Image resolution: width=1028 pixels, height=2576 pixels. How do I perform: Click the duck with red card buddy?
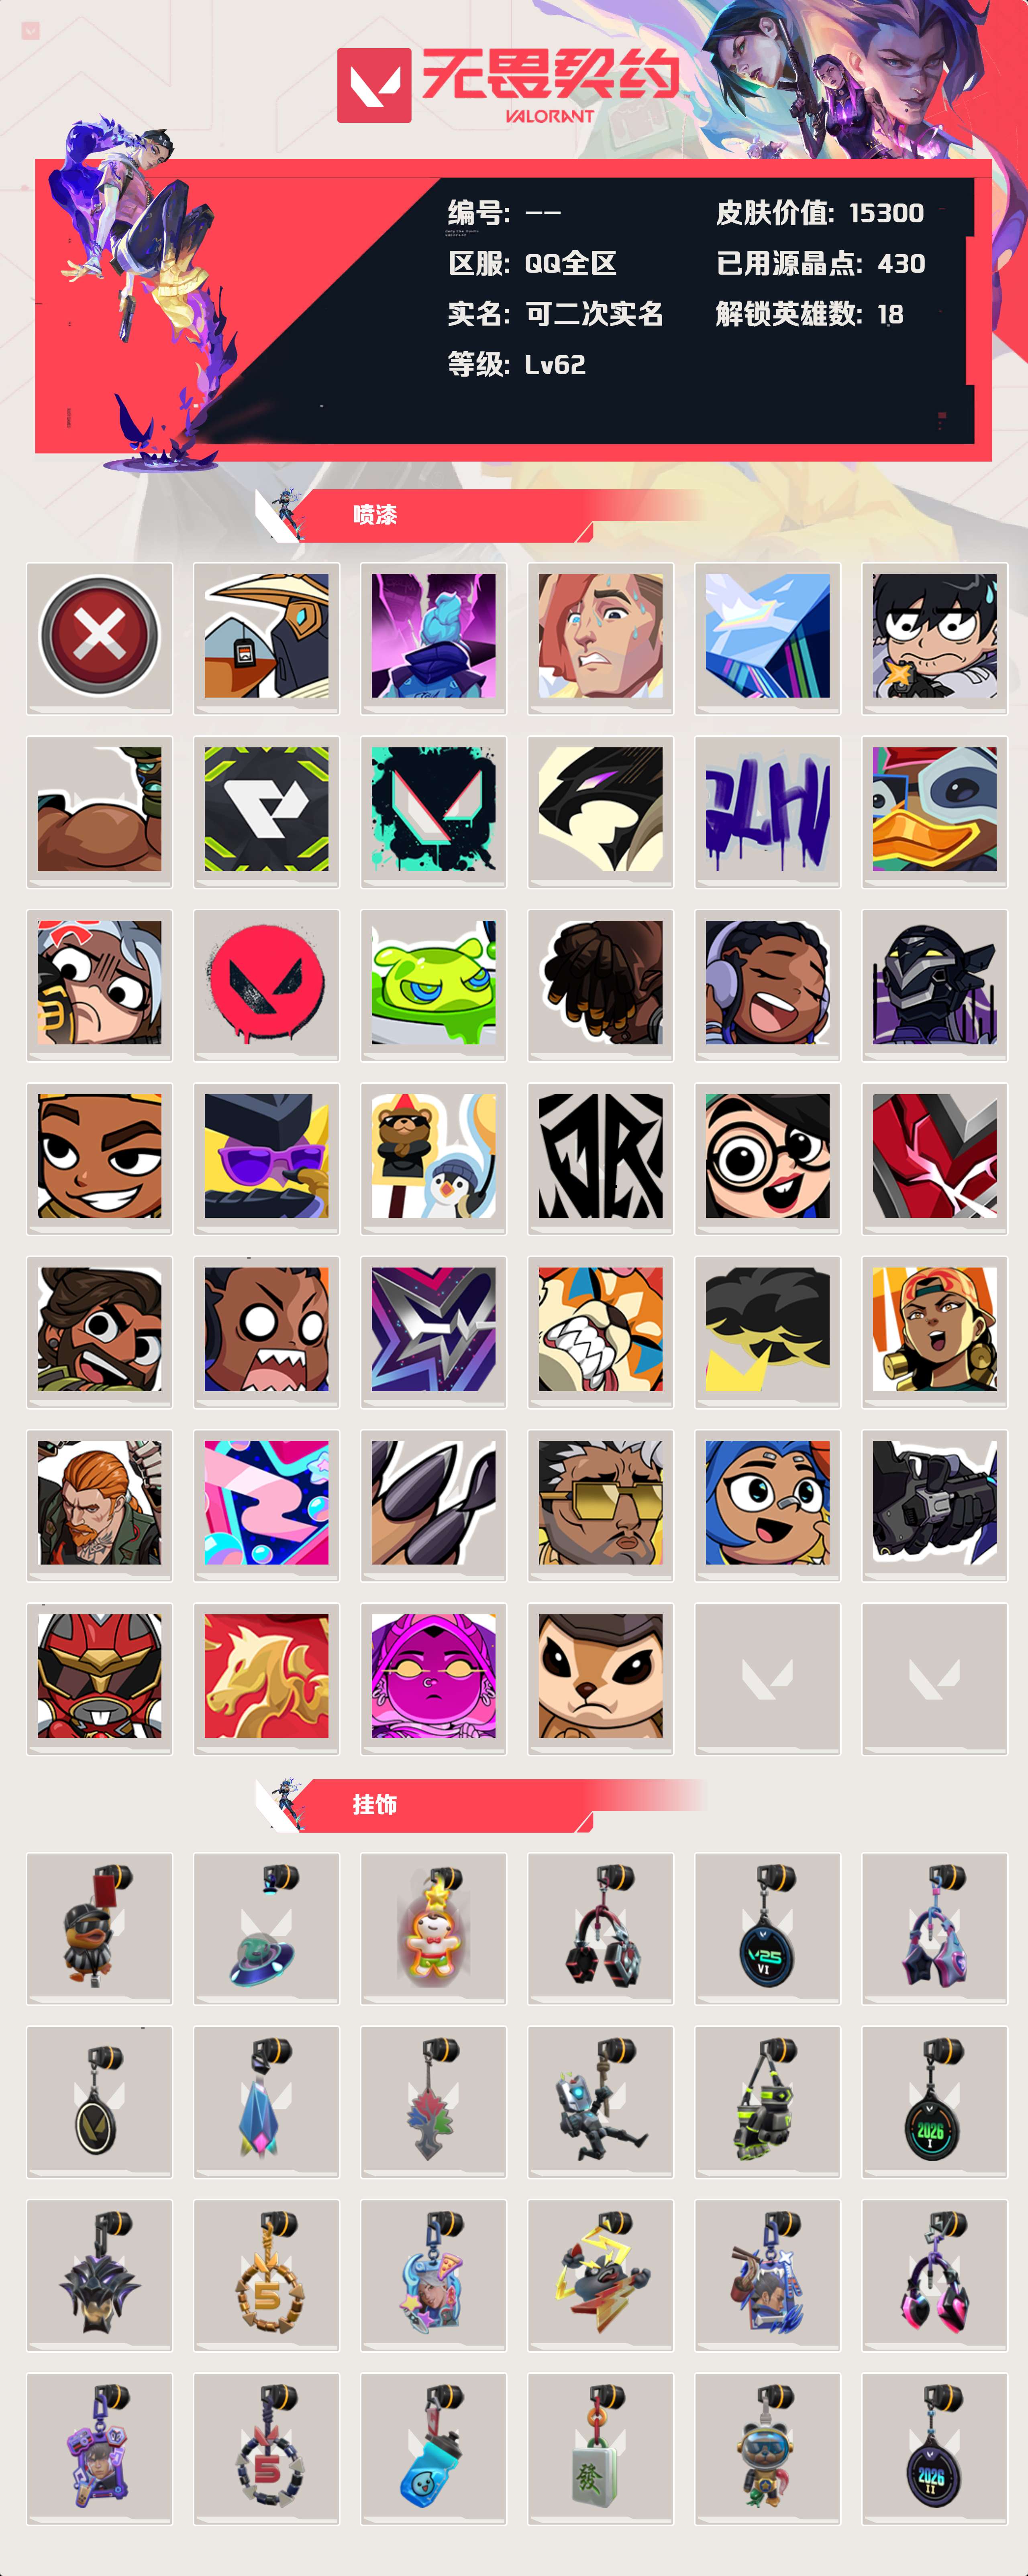click(x=99, y=1927)
